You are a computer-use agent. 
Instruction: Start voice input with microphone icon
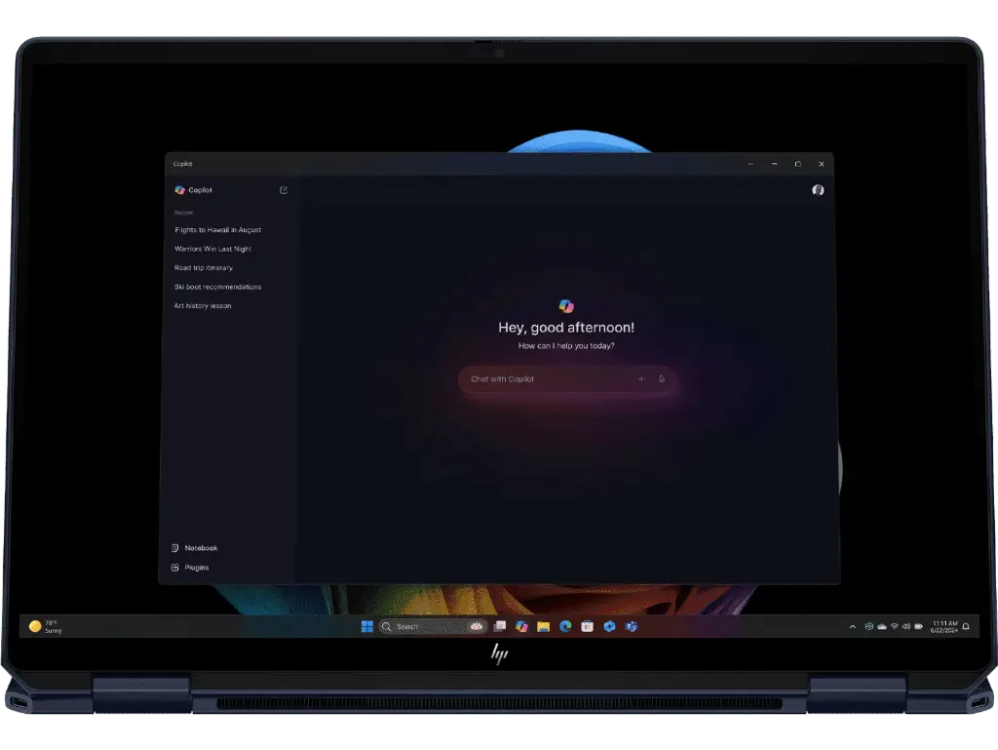click(662, 378)
